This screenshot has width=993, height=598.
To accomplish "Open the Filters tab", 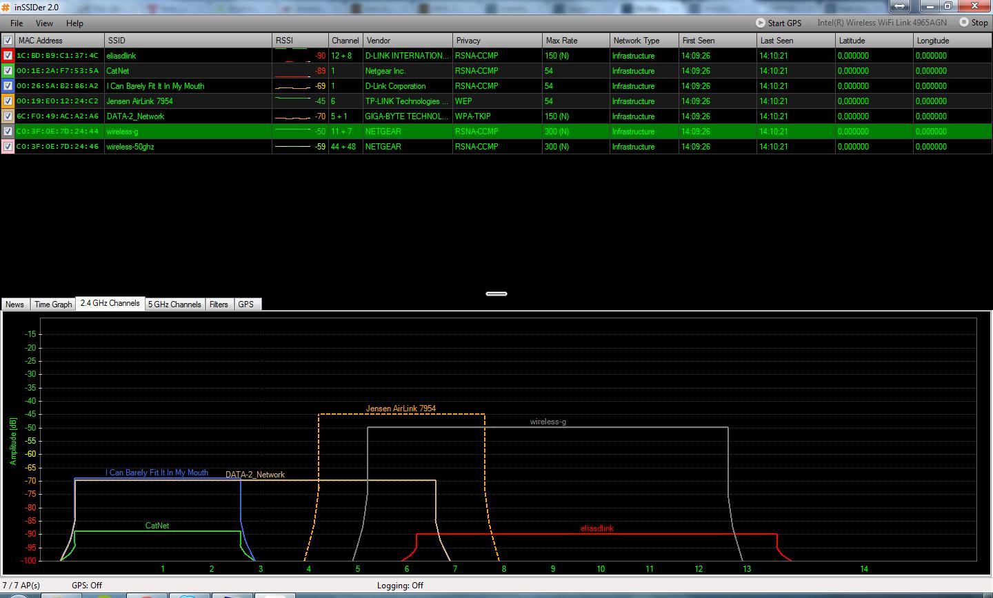I will click(219, 304).
